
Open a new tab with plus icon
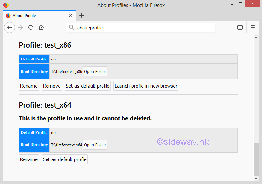point(82,15)
